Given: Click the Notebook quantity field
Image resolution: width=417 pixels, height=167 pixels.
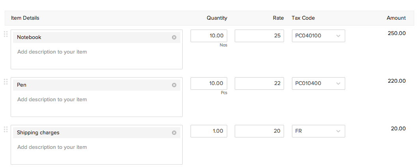Looking at the screenshot, I should pos(209,36).
